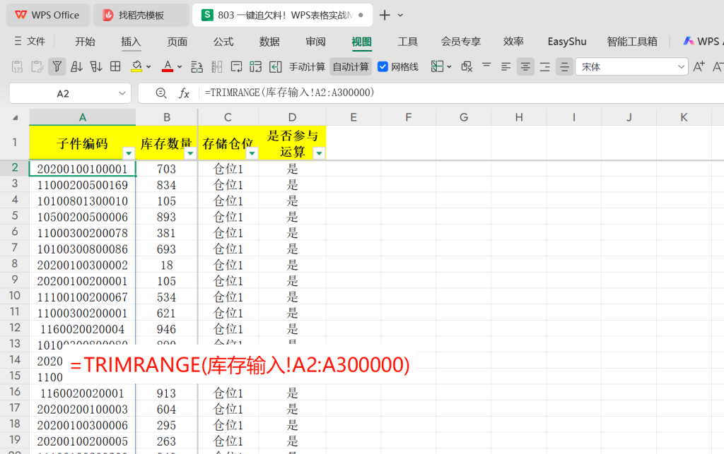Click the zoom magnifier icon in formula bar
Viewport: 724px width, 454px height.
pos(160,94)
